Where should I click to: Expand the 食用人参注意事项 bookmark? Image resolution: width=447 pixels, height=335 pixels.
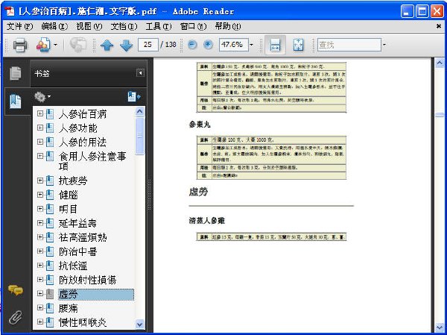(40, 156)
